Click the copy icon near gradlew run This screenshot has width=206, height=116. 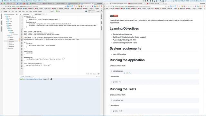[127, 73]
